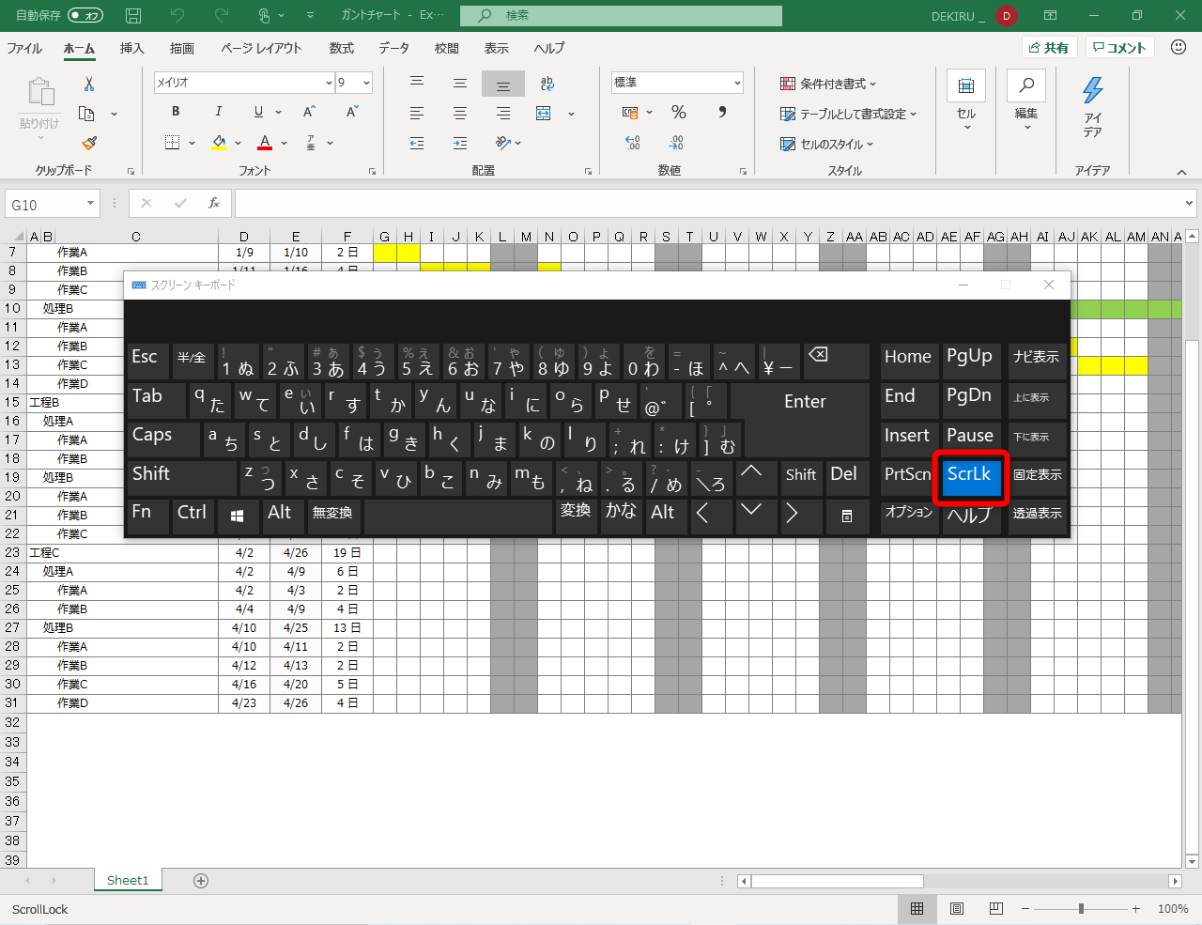1202x925 pixels.
Task: Click the Percent Style icon
Action: pyautogui.click(x=678, y=113)
